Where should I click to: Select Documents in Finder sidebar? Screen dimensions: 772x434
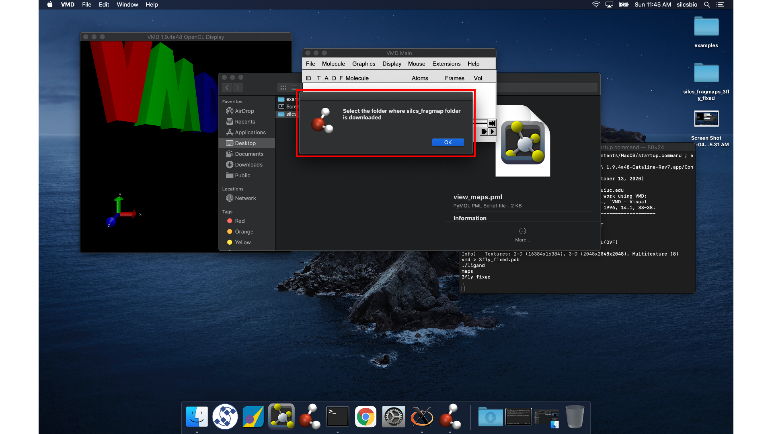(x=247, y=154)
